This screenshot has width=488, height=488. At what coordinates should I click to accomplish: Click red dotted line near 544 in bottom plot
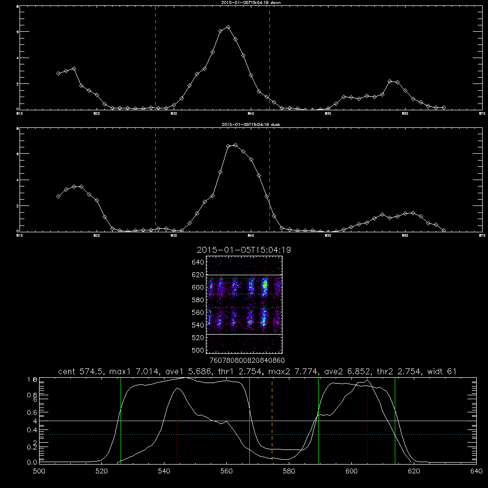click(177, 420)
